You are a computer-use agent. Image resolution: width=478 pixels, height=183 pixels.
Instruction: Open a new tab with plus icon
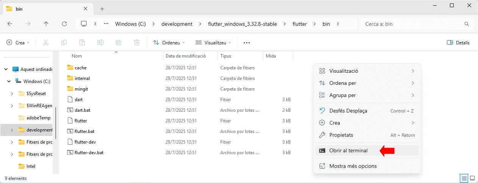(102, 9)
